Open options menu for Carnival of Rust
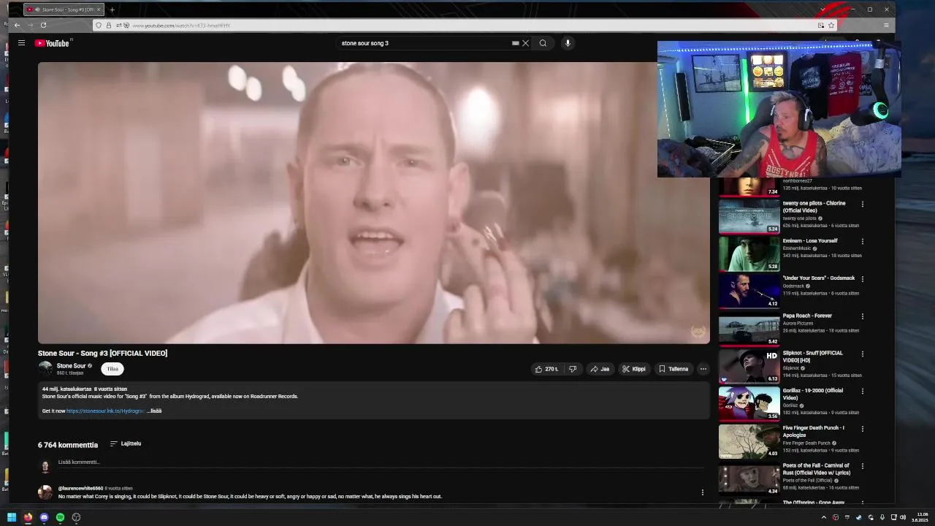This screenshot has height=526, width=935. [863, 467]
